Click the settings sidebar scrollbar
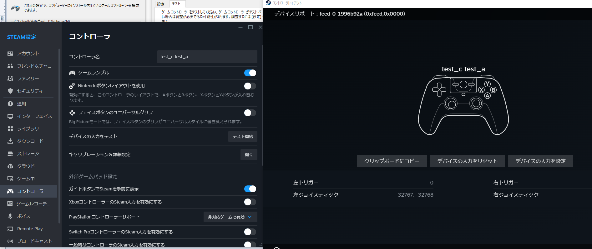The height and width of the screenshot is (249, 592). [59, 136]
